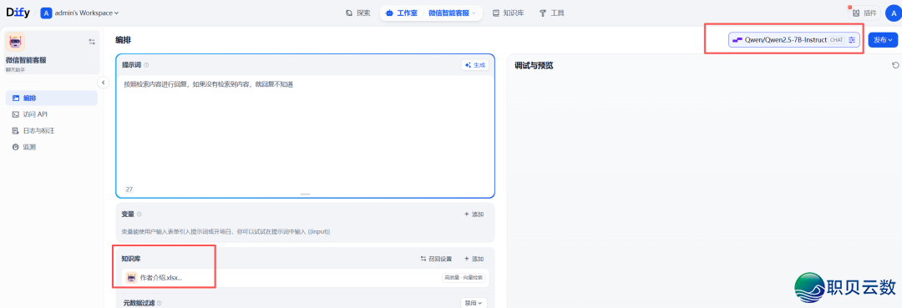Switch to the 知识库 tab
902x308 pixels.
point(508,13)
